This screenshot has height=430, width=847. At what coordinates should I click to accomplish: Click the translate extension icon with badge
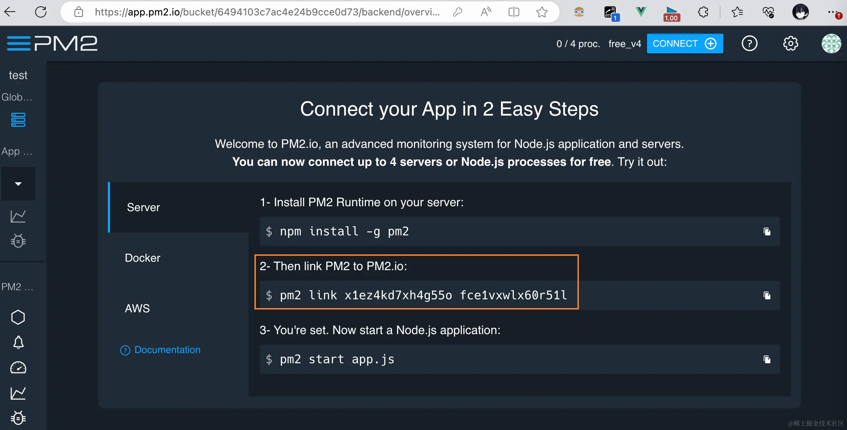tap(612, 13)
